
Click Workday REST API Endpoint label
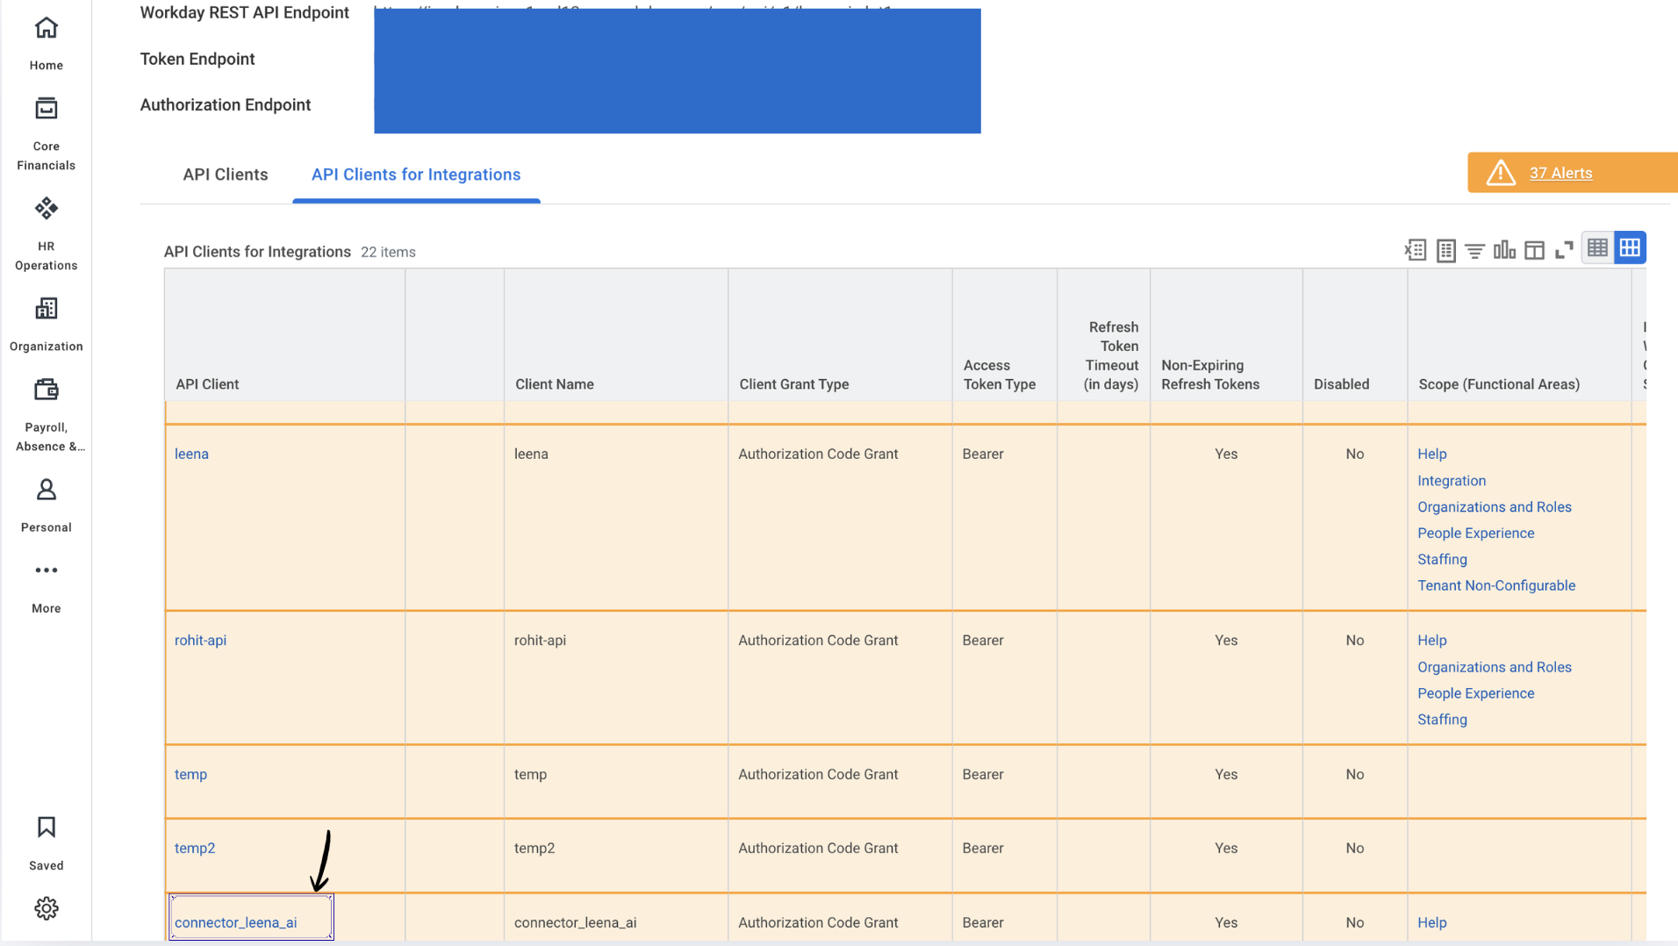pos(245,12)
